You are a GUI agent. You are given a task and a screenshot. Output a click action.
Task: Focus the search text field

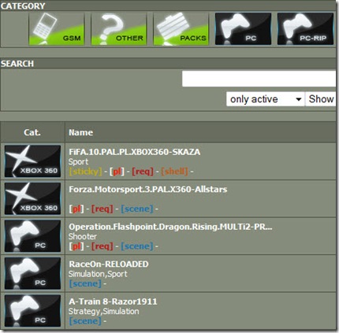pos(259,79)
